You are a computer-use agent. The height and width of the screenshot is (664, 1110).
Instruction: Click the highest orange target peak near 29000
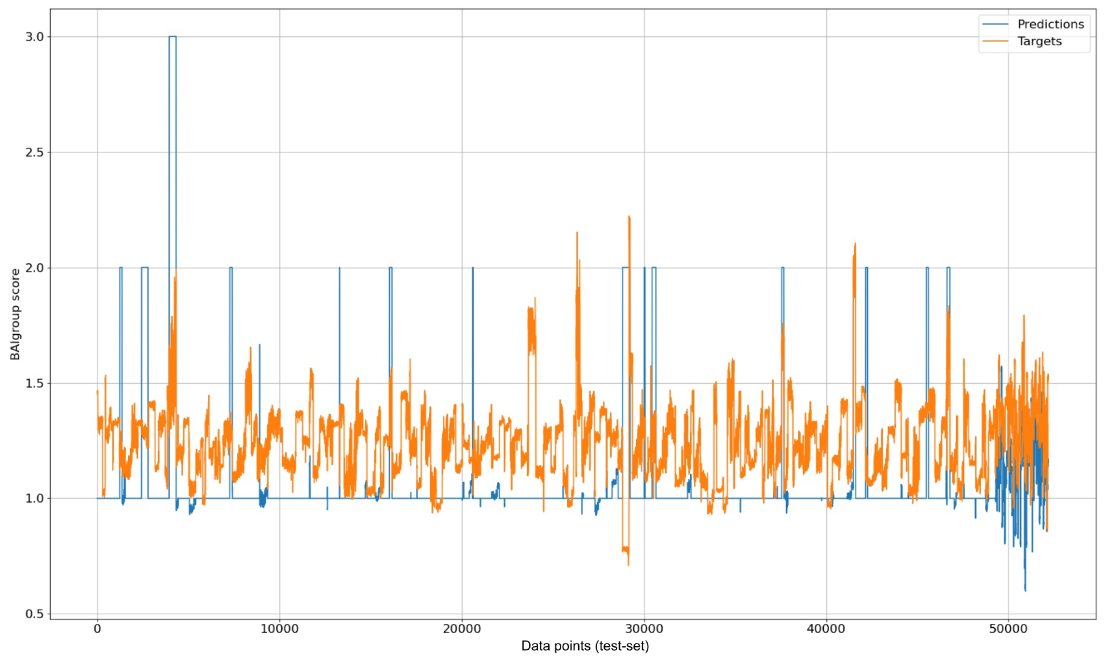629,217
